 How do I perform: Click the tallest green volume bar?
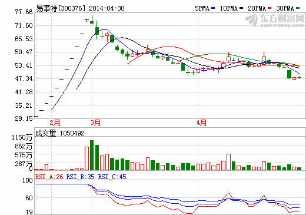[x=92, y=155]
